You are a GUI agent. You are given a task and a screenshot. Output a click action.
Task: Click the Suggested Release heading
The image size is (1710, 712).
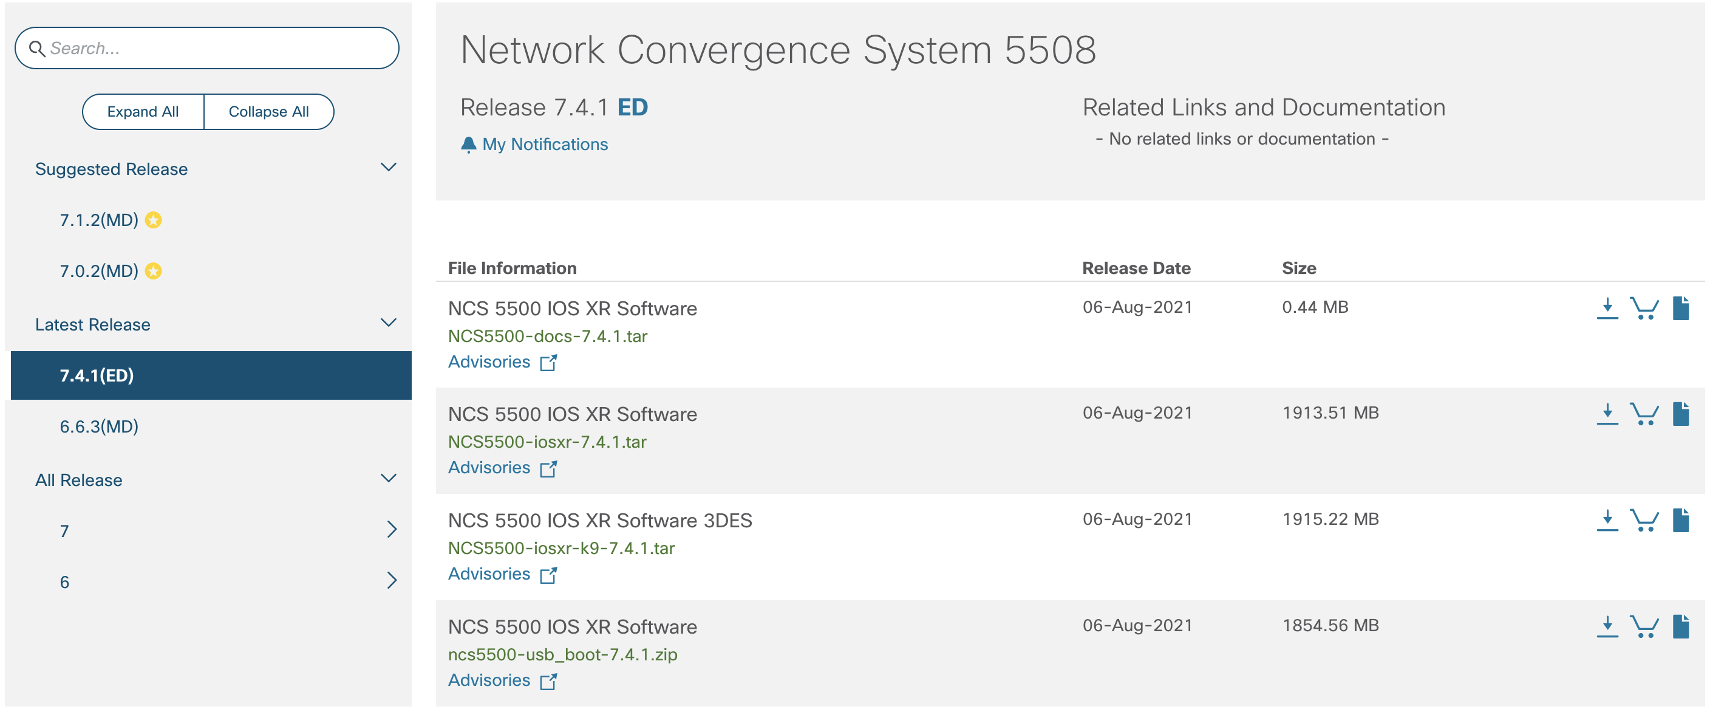[x=112, y=169]
